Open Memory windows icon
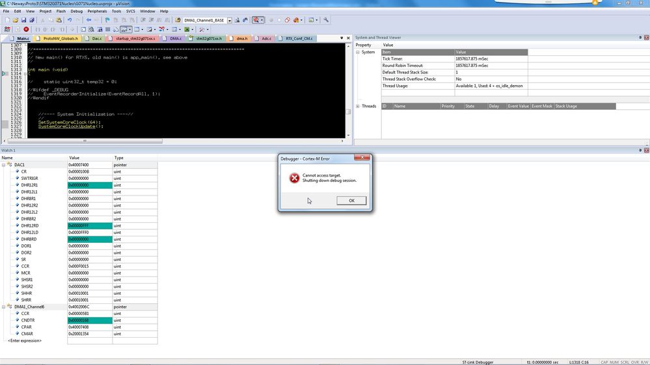Screen dimensions: 650x365 click(137, 29)
